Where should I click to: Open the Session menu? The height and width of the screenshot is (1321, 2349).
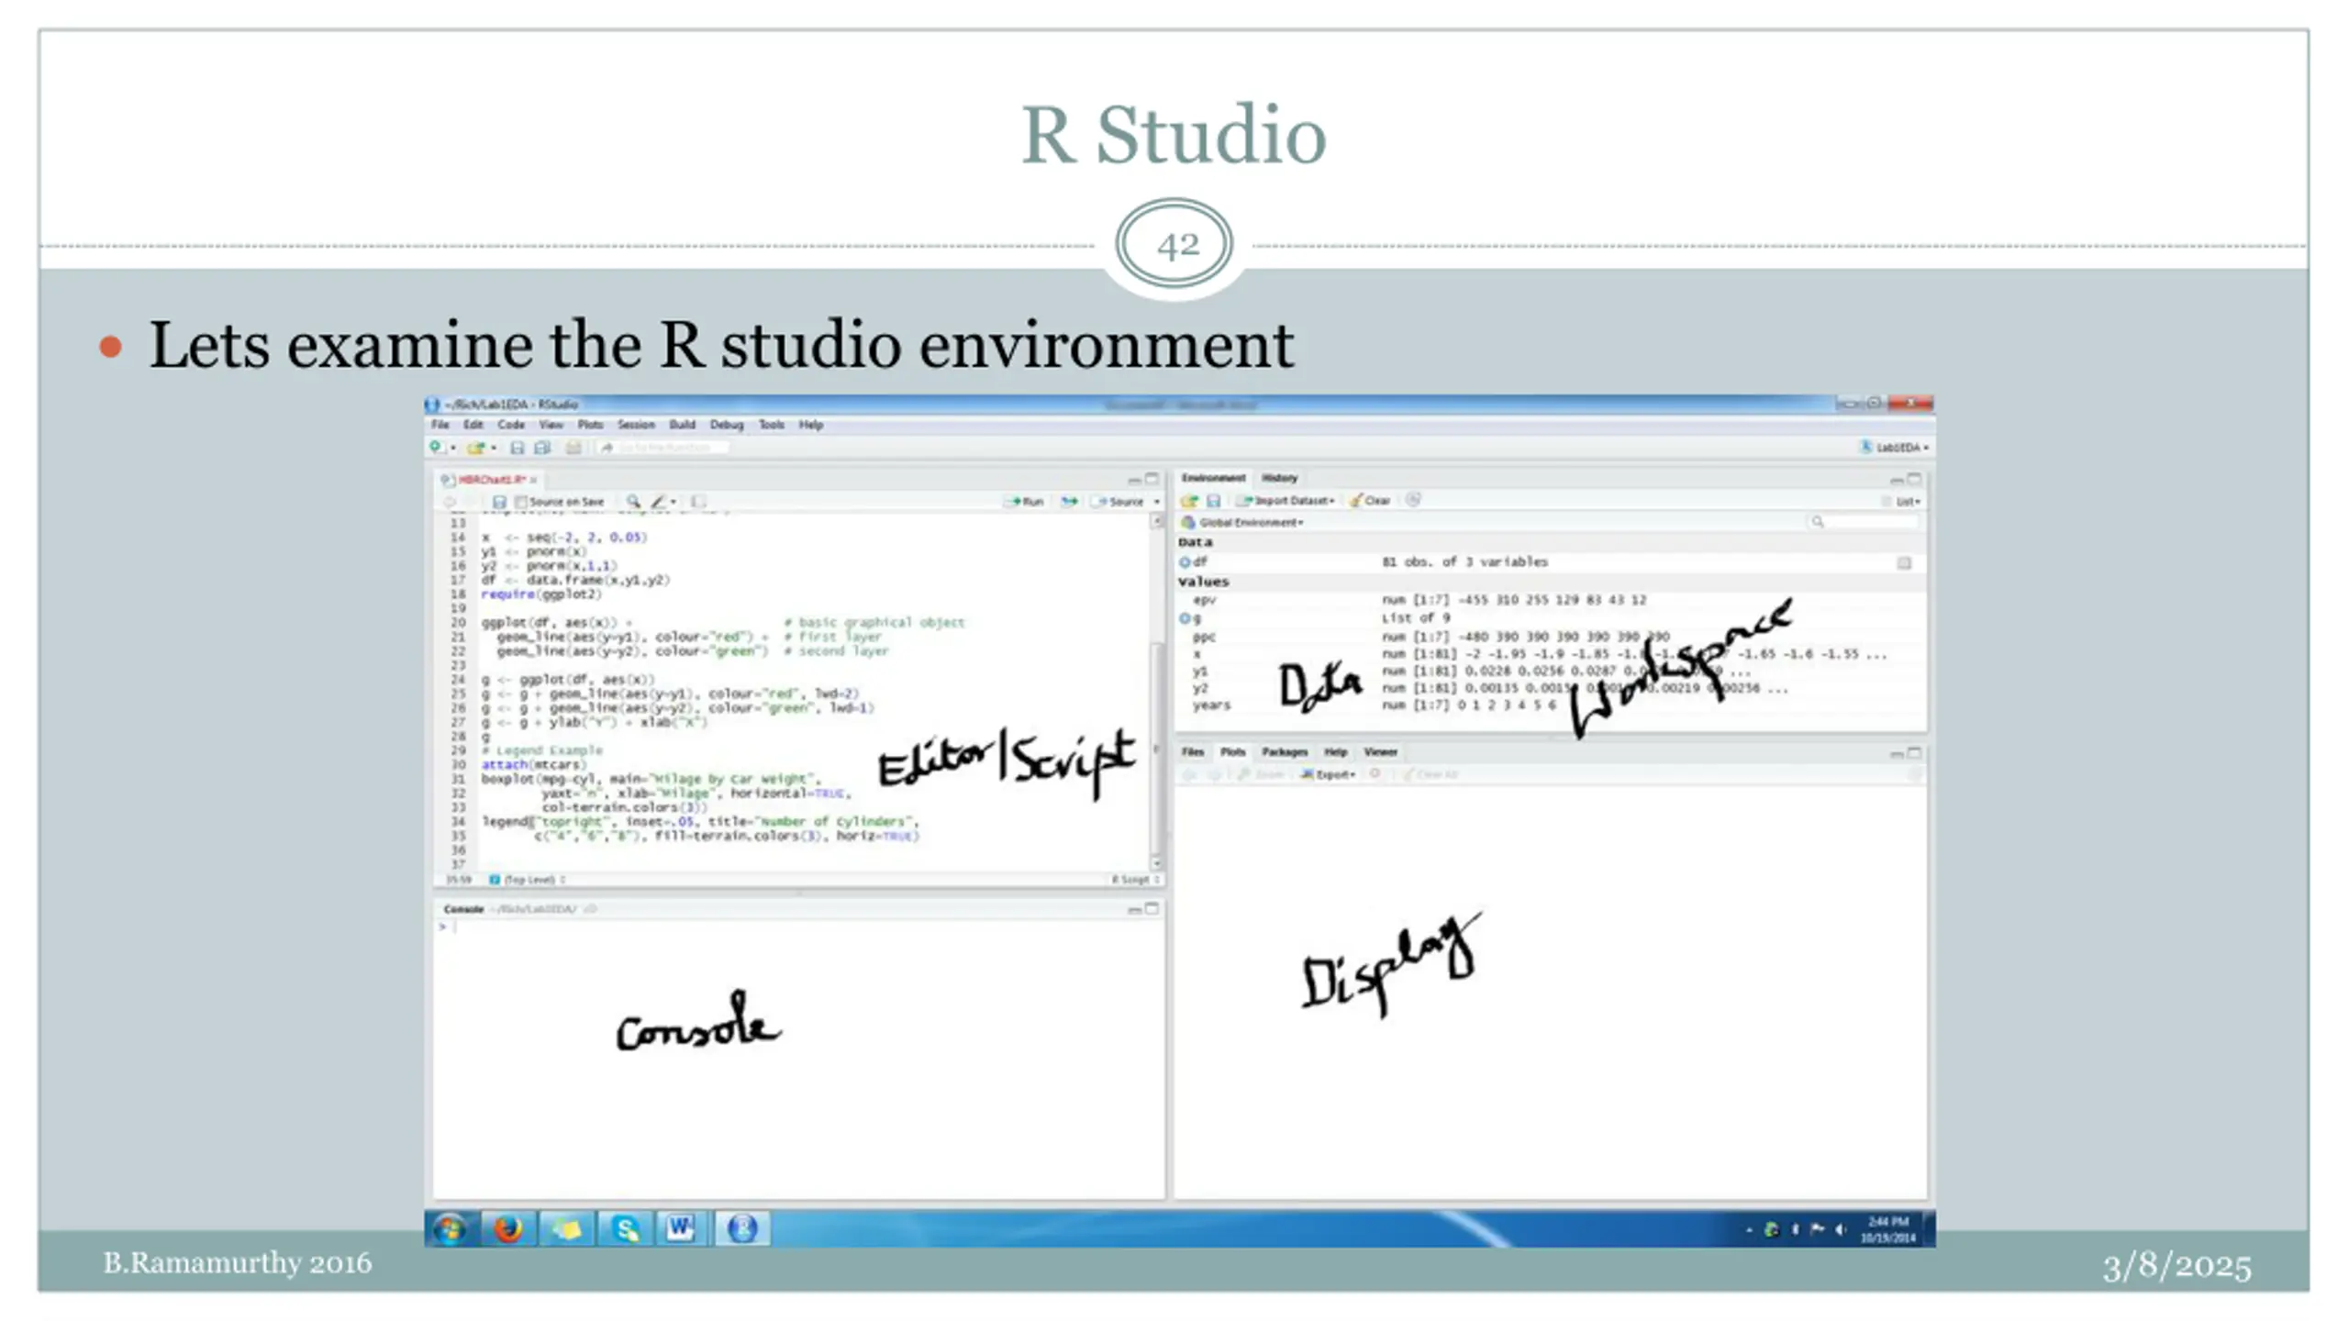point(636,425)
